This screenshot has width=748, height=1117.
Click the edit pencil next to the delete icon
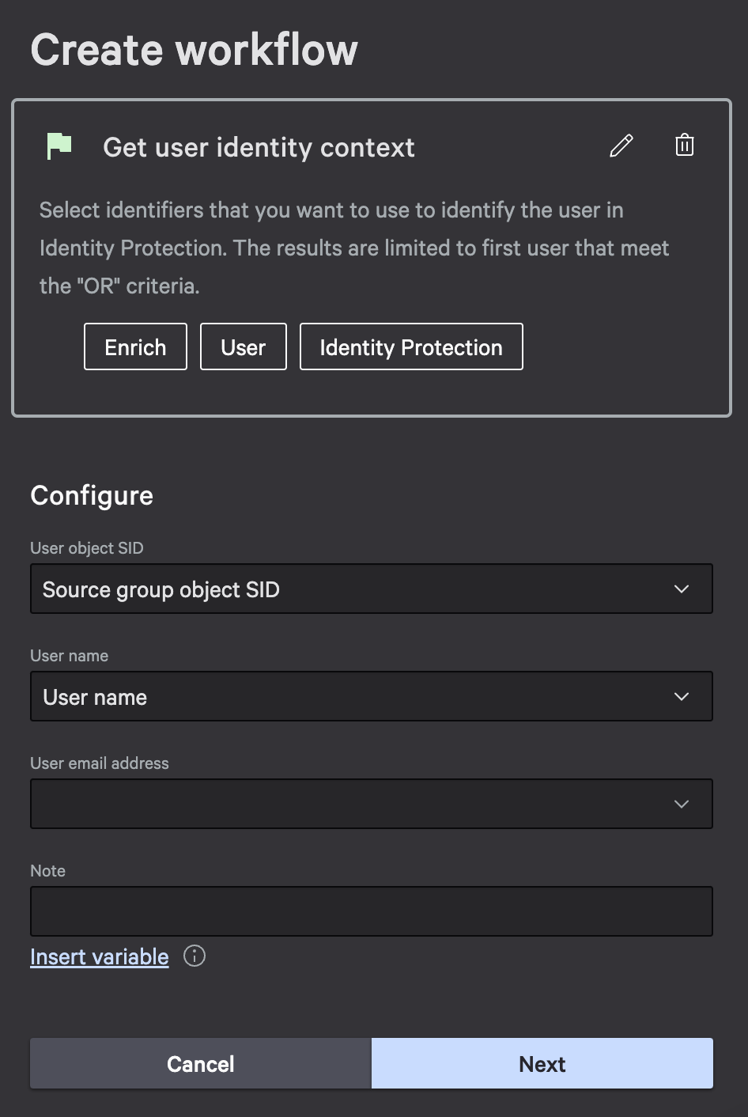pos(621,146)
